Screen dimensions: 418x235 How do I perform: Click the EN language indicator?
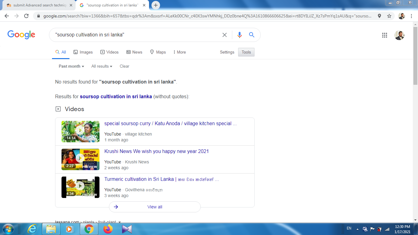(x=349, y=228)
